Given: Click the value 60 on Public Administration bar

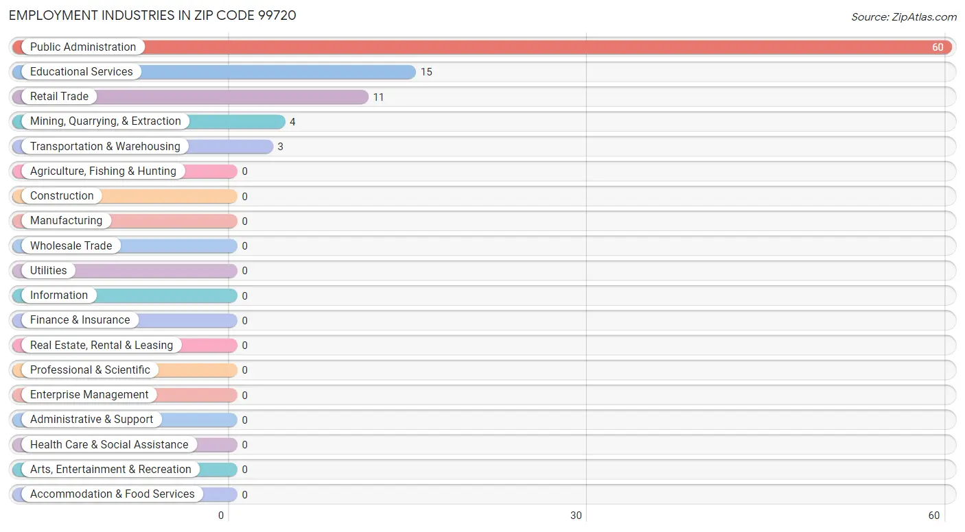Looking at the screenshot, I should [938, 47].
